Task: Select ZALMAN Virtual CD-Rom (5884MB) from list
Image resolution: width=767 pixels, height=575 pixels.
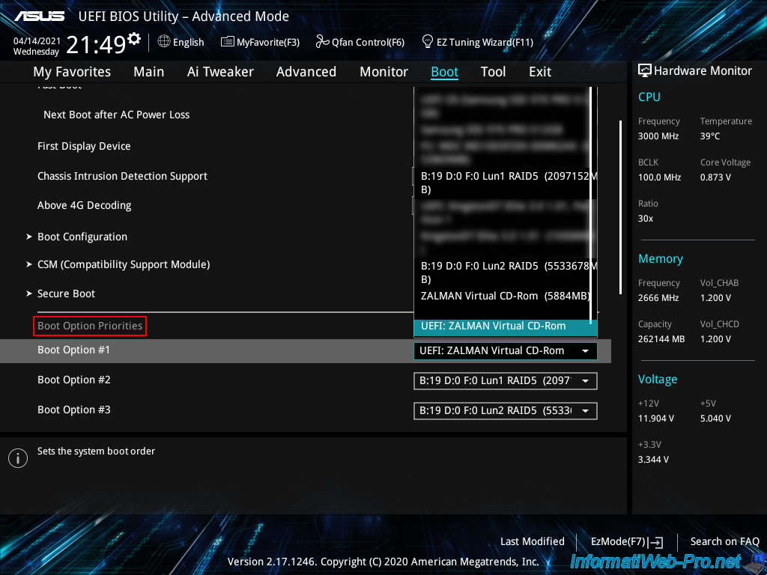Action: click(505, 296)
